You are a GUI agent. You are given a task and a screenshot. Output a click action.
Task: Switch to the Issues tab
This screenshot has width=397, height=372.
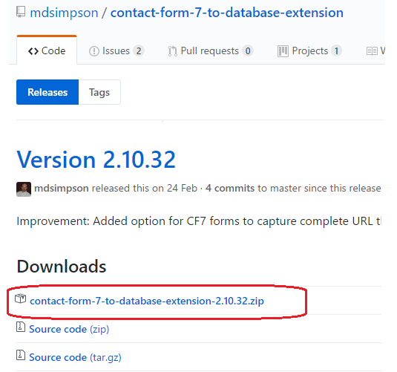(117, 51)
